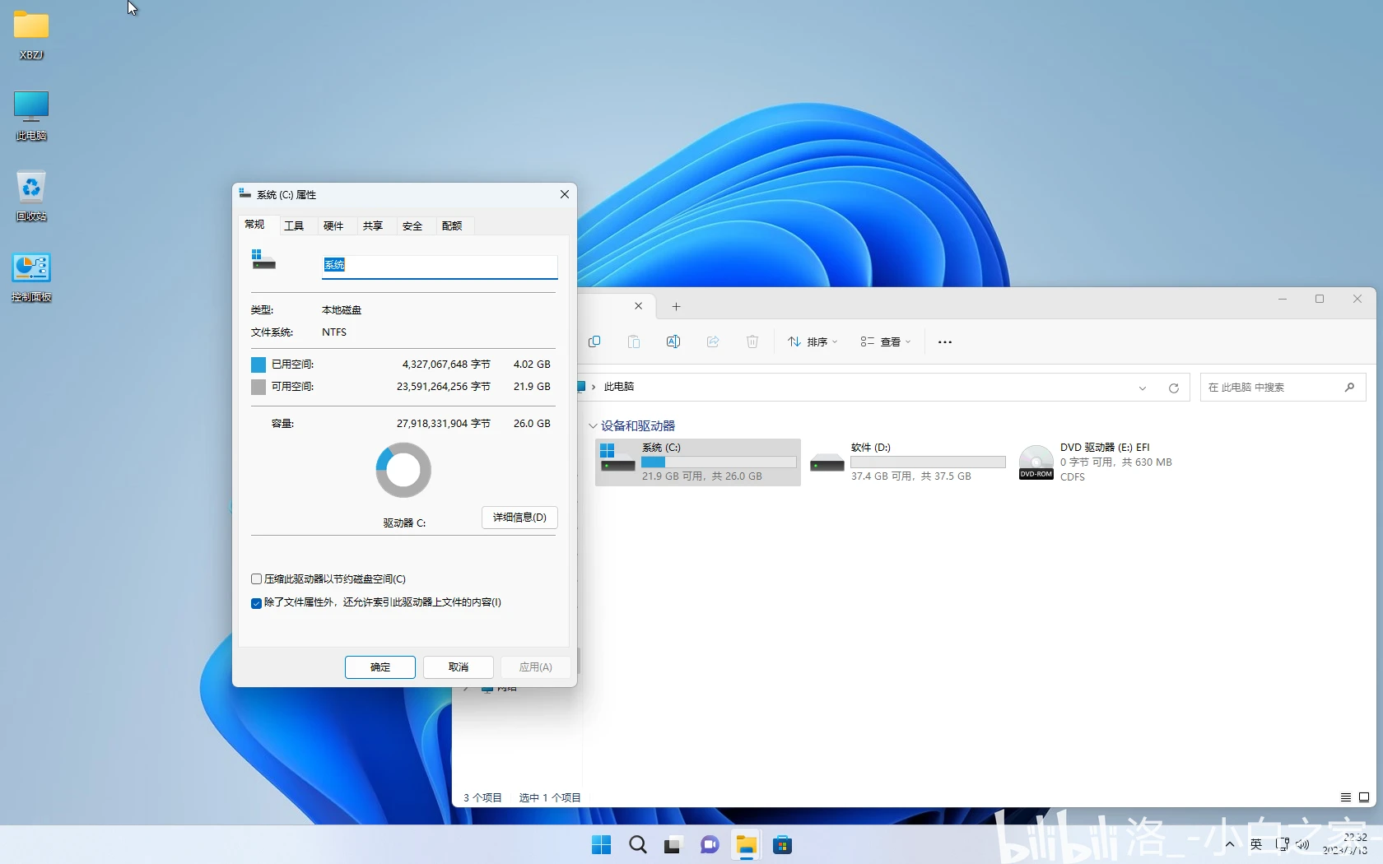
Task: Uncheck the 允许索引此驱动器上文件的内容 checkbox
Action: (256, 603)
